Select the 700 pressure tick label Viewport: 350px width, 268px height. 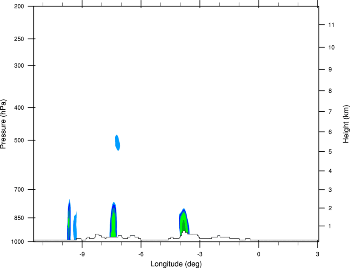coord(19,190)
